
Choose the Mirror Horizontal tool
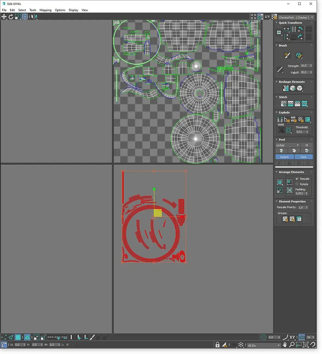point(34,17)
